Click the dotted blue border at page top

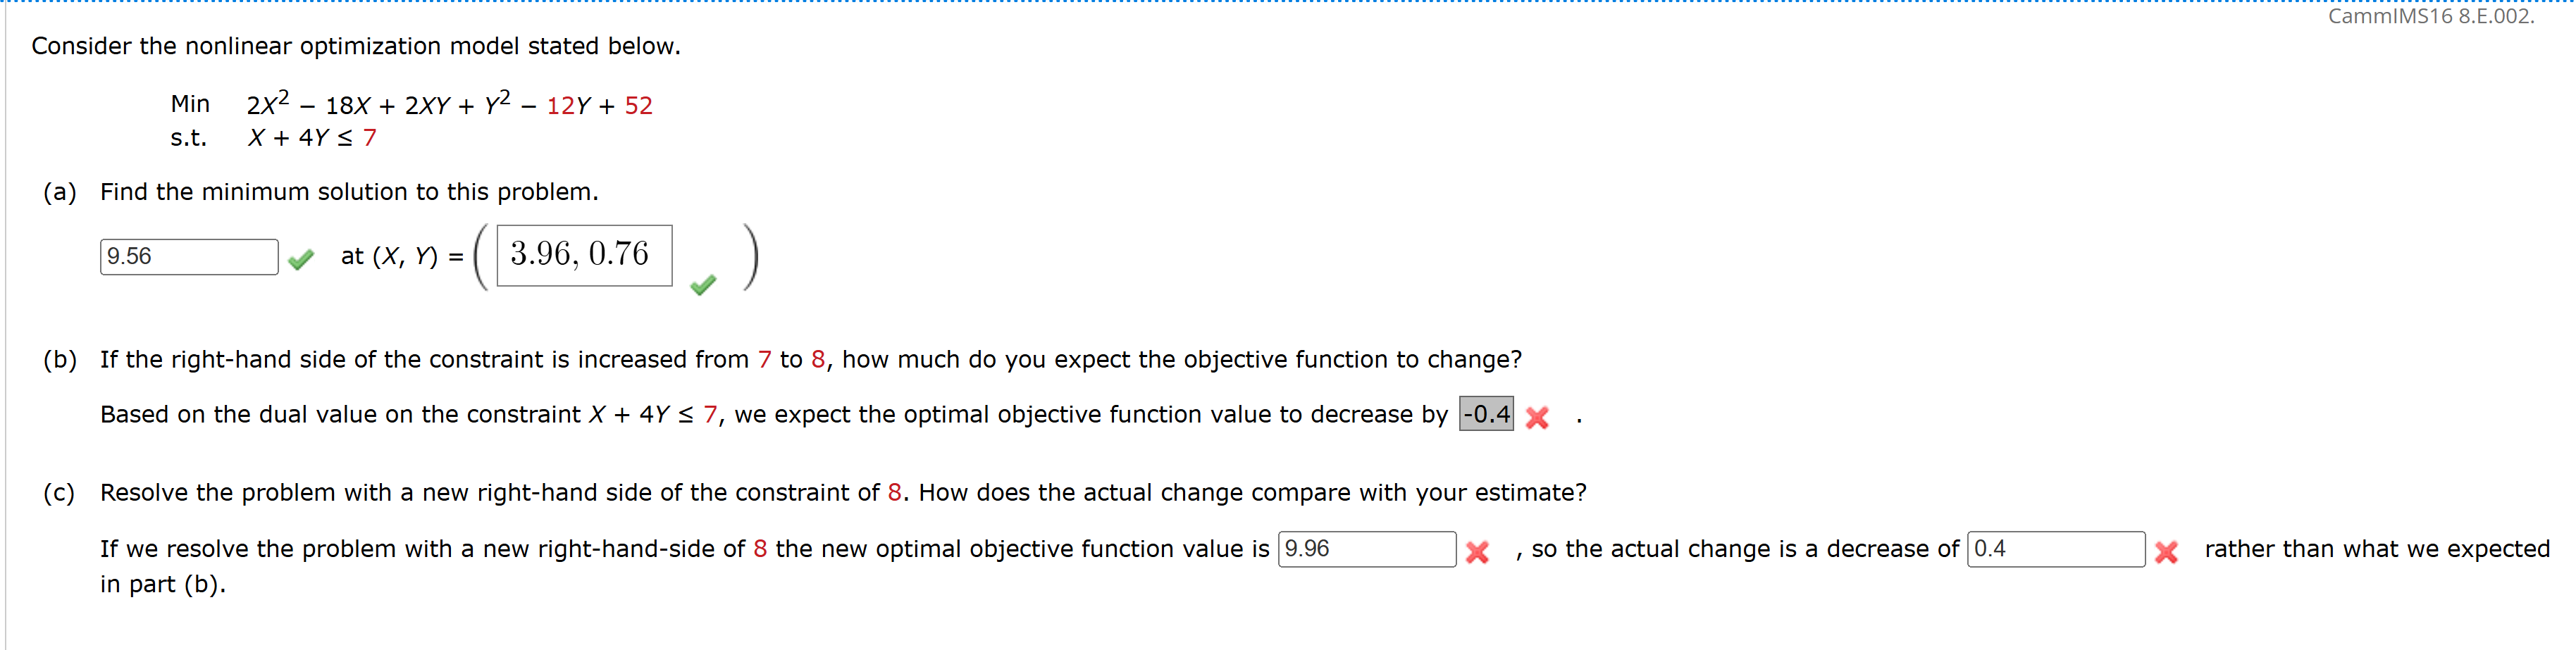[x=1288, y=3]
